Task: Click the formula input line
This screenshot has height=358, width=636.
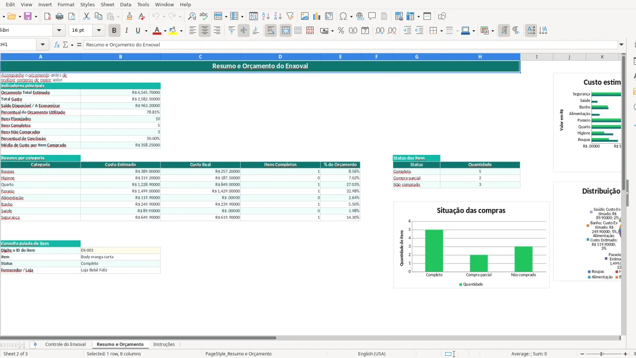Action: click(x=351, y=45)
